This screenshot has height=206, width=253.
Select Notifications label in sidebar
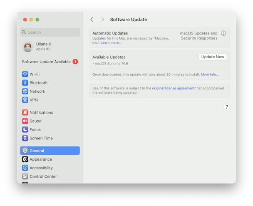[x=41, y=112]
